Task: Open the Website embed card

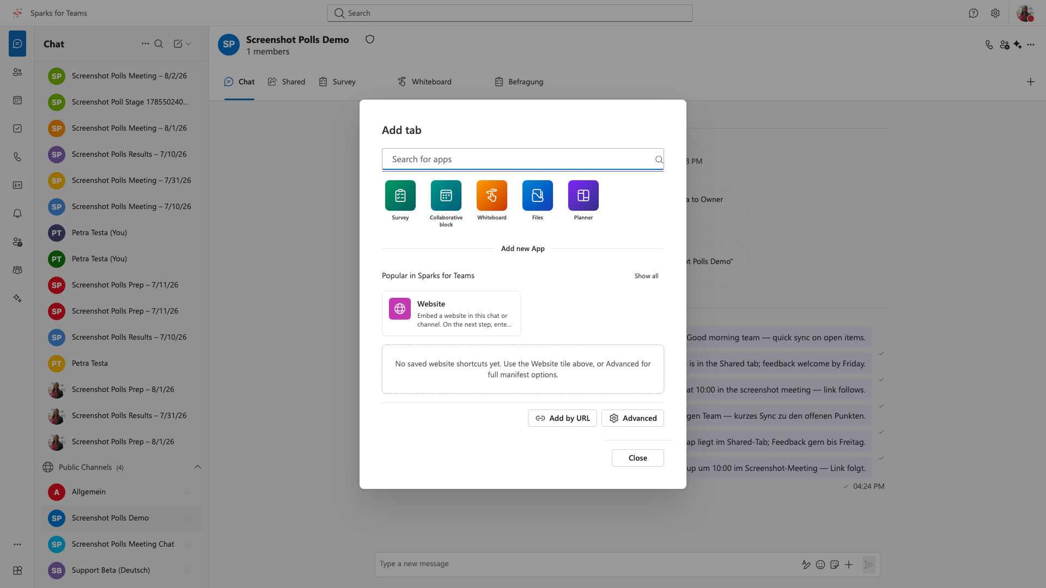Action: 451,313
